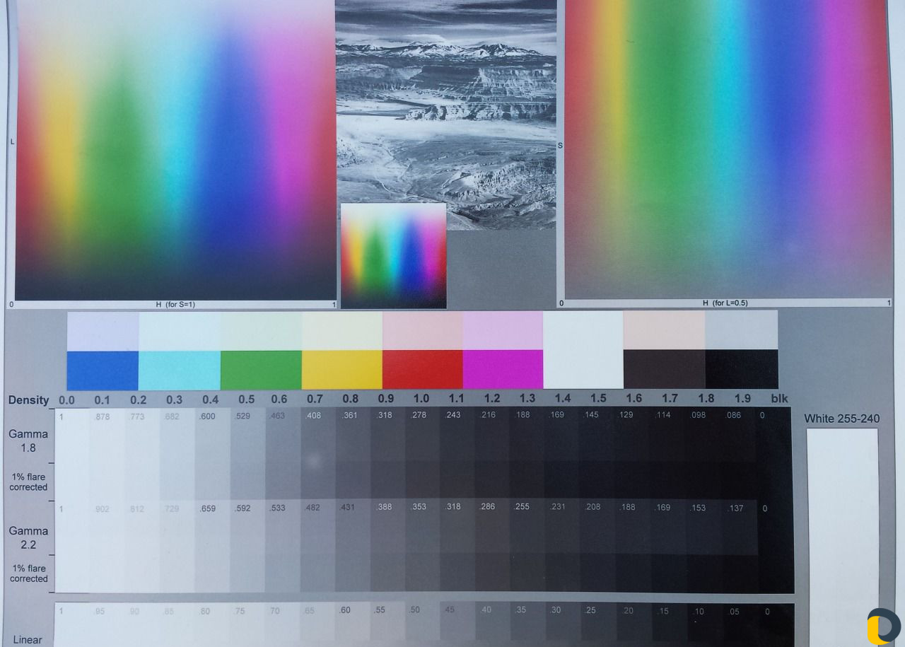Click the '.255' gamma value

[522, 506]
